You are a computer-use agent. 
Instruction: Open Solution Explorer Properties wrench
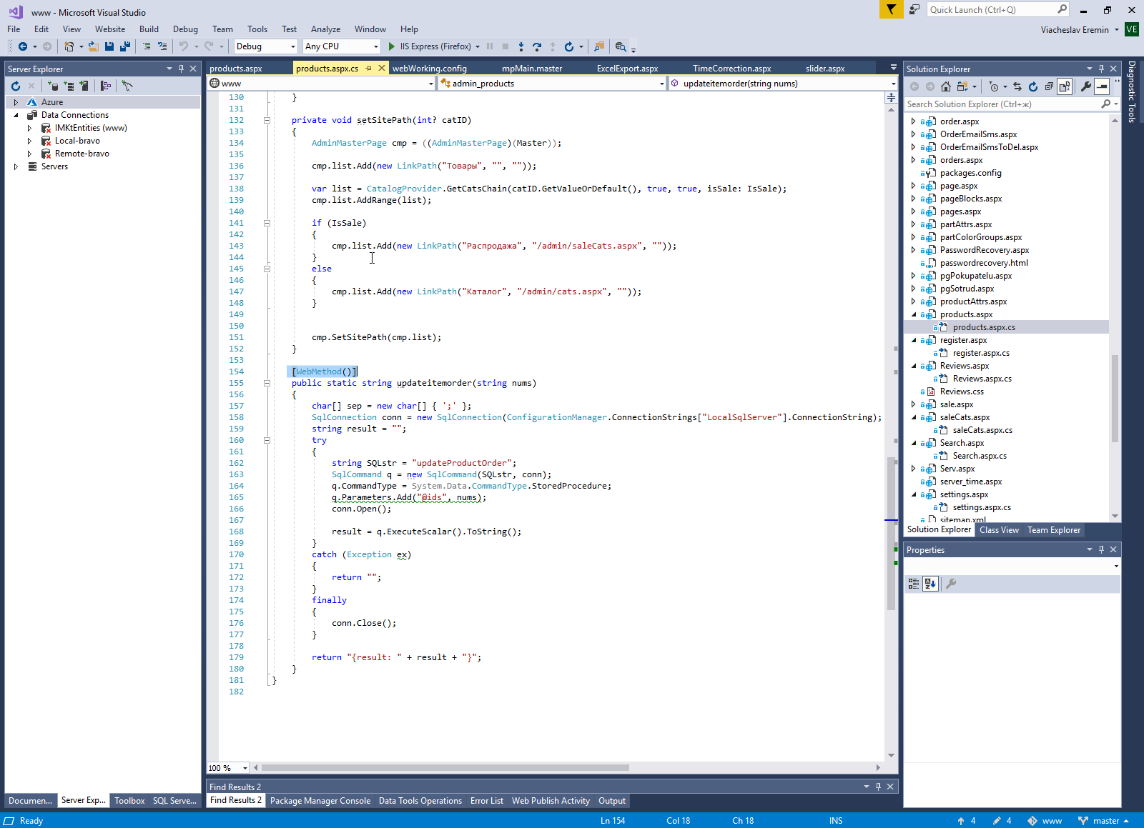[x=1085, y=86]
